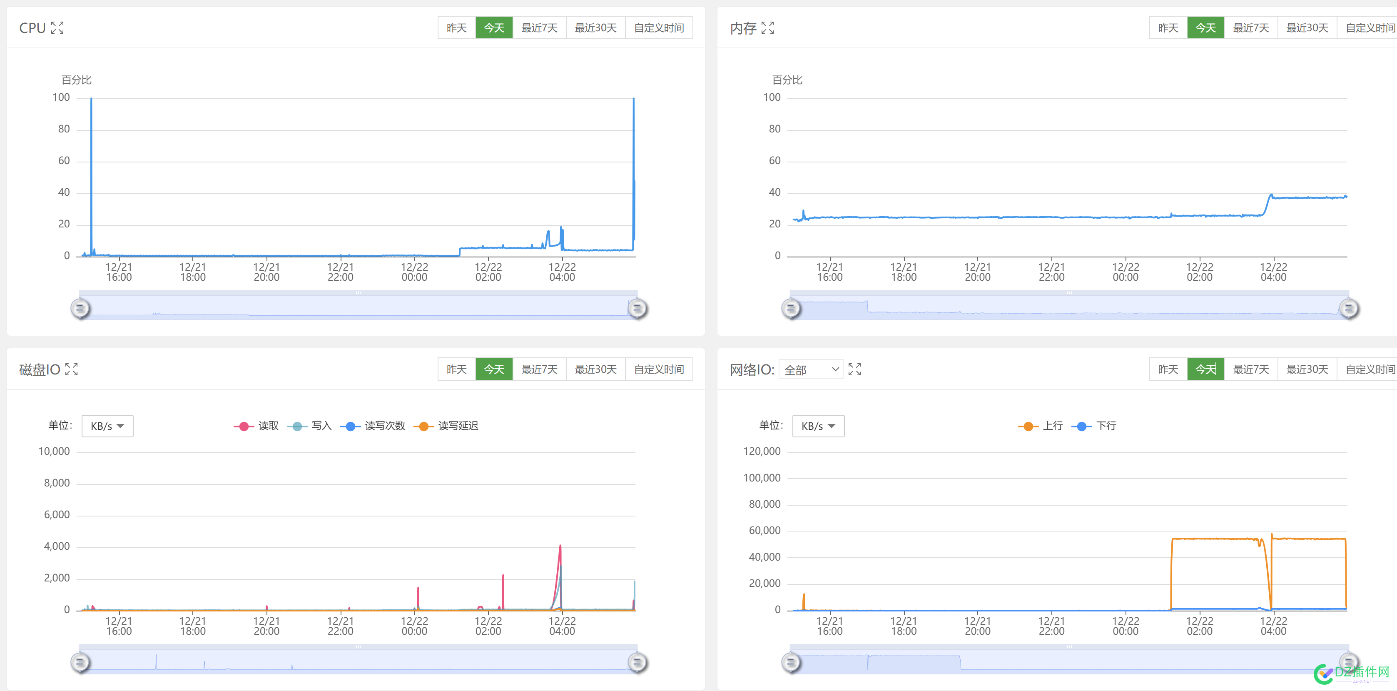
Task: Click the 10,000 axis value in 磁盘IO
Action: (x=54, y=451)
